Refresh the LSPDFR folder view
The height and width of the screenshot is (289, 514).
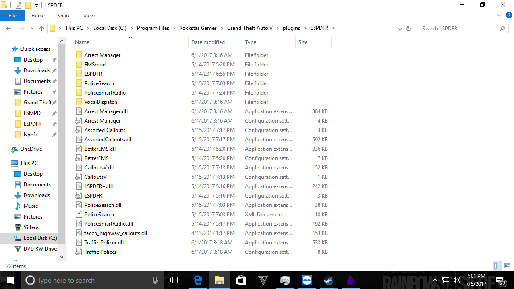click(409, 29)
